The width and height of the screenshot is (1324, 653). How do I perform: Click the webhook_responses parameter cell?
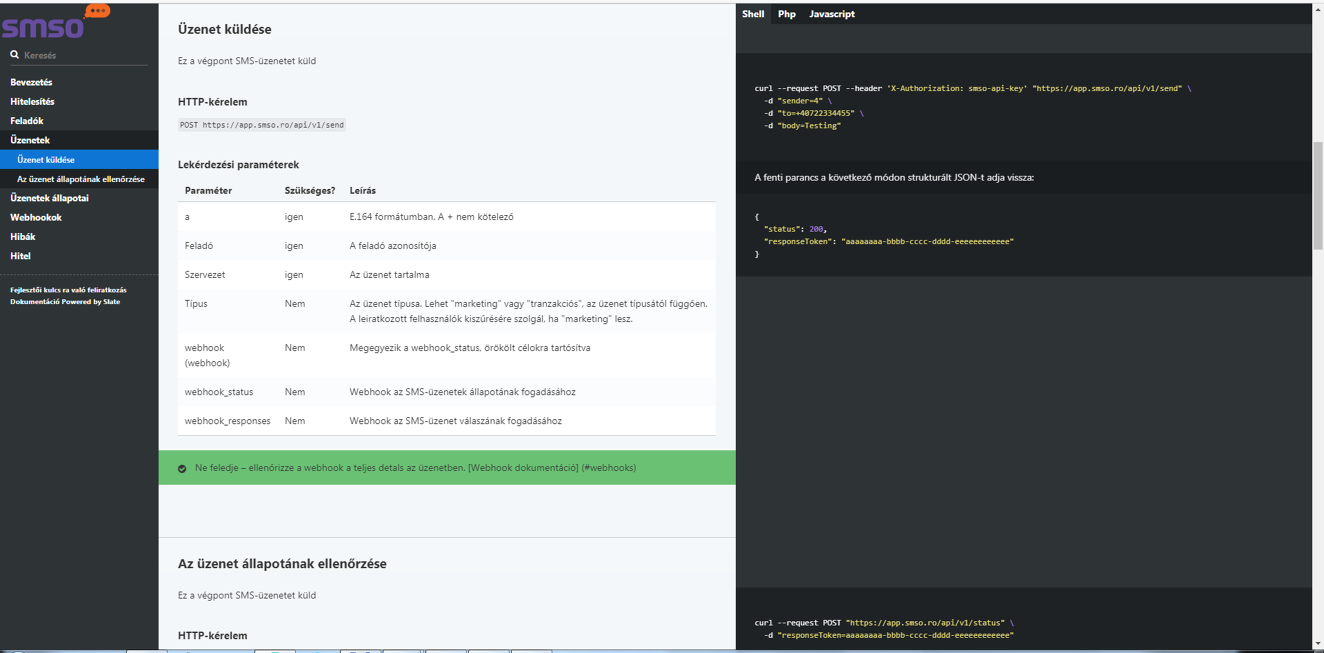point(228,421)
